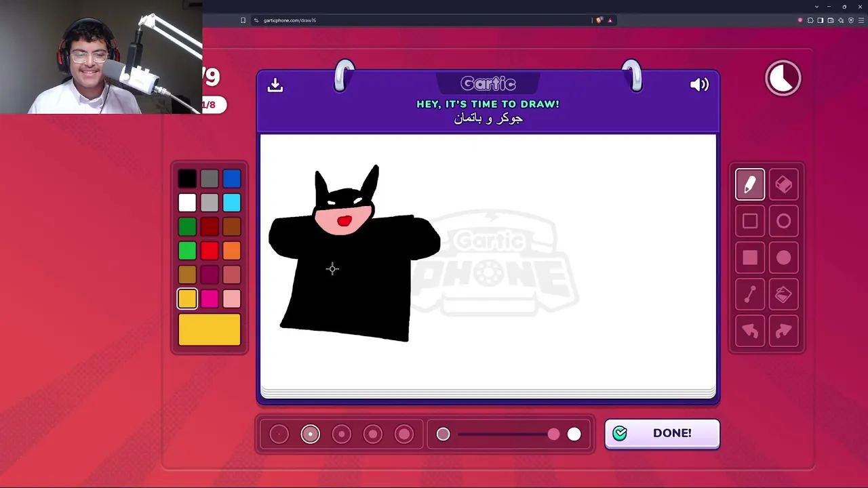Select the pen drawing tool
Viewport: 868px width, 488px height.
tap(750, 184)
